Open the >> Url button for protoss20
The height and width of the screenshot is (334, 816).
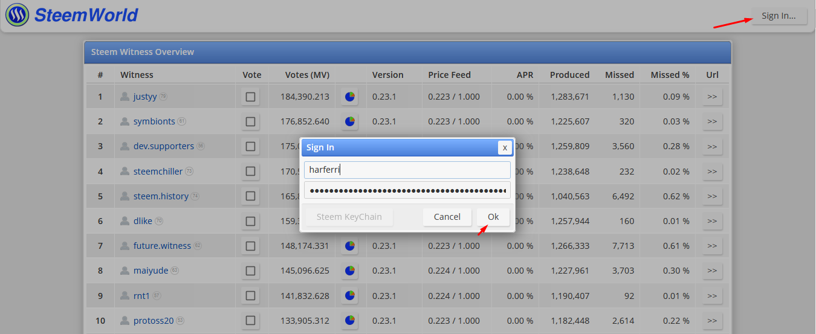[712, 320]
